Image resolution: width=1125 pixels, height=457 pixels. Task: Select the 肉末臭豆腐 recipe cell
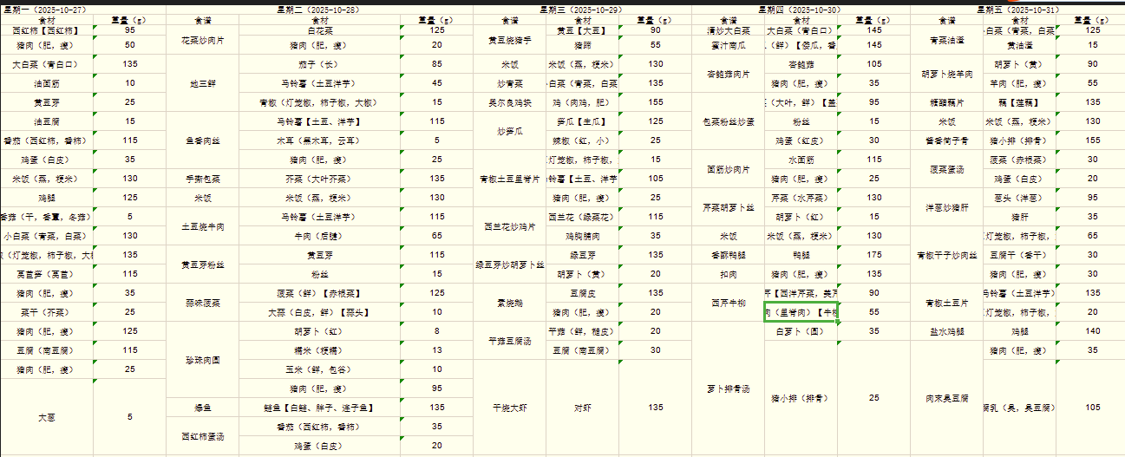(946, 398)
